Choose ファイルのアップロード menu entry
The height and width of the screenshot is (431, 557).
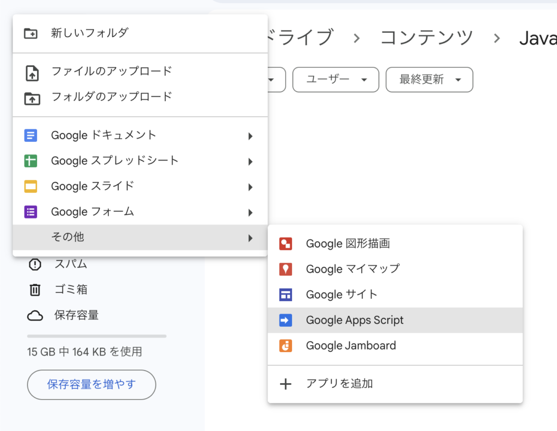pos(112,71)
